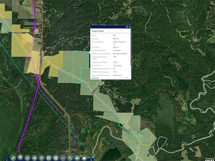Image resolution: width=215 pixels, height=161 pixels.
Task: Open the attribute table widget
Action: click(49, 158)
